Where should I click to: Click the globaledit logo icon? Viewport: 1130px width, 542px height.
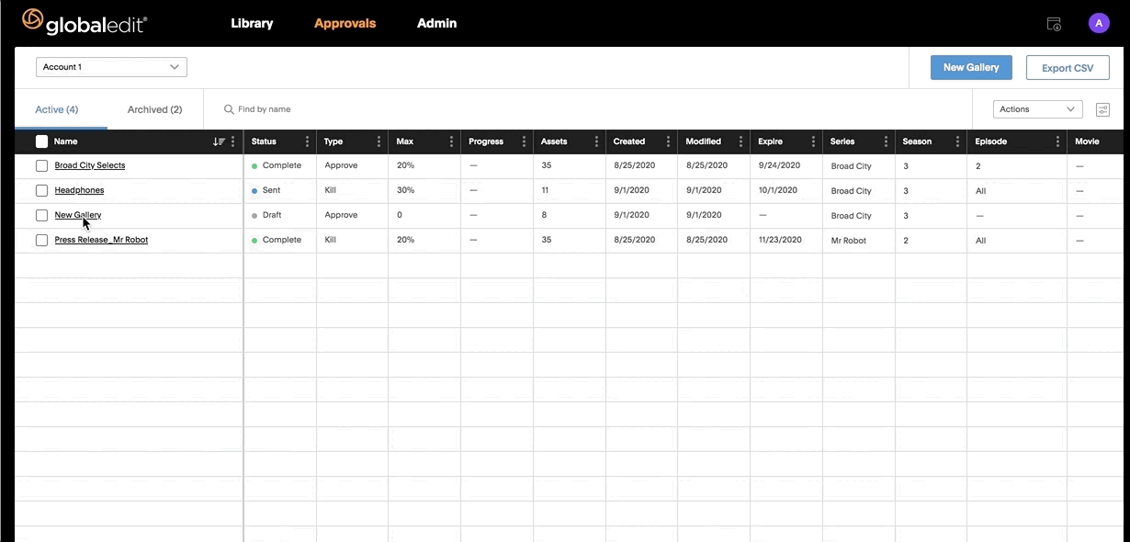point(32,19)
